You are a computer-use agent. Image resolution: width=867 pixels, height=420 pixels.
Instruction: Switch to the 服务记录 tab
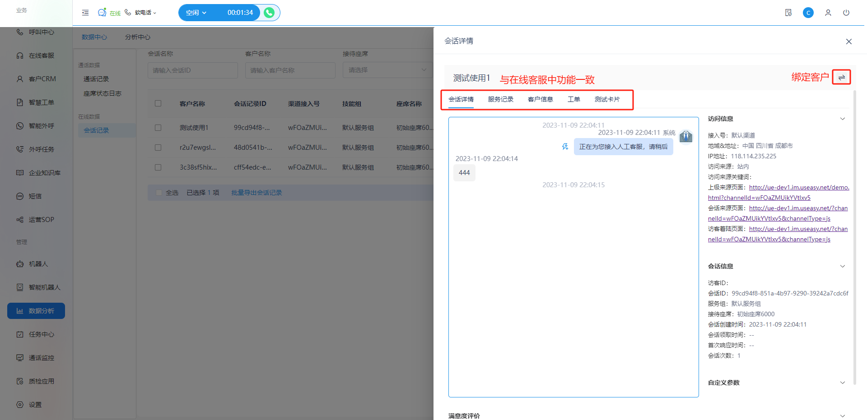tap(501, 99)
